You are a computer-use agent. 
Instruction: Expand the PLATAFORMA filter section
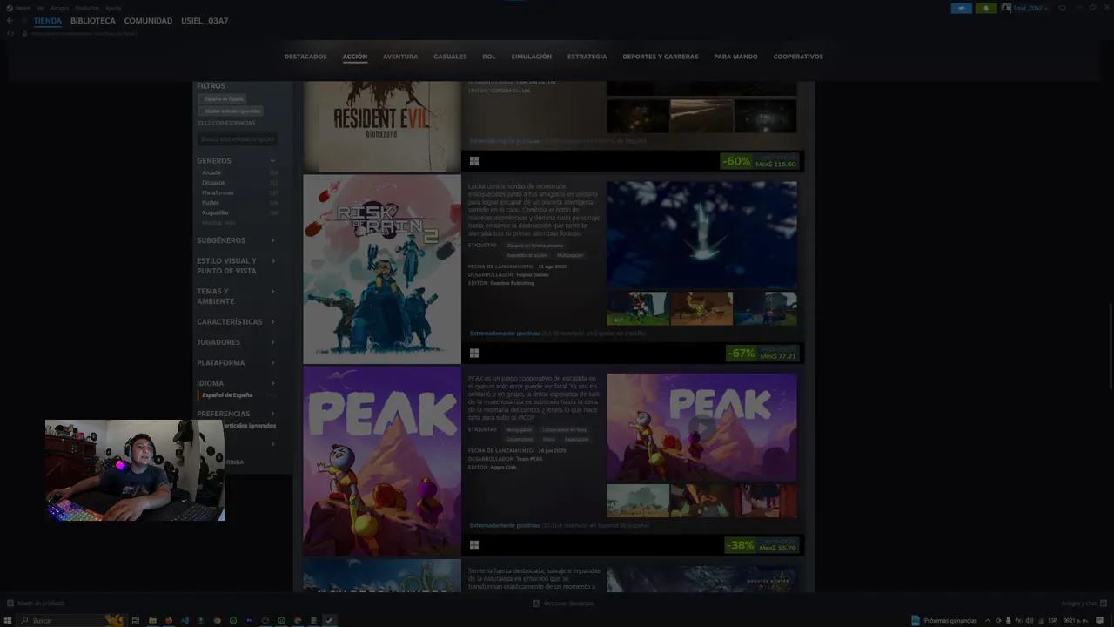click(238, 363)
